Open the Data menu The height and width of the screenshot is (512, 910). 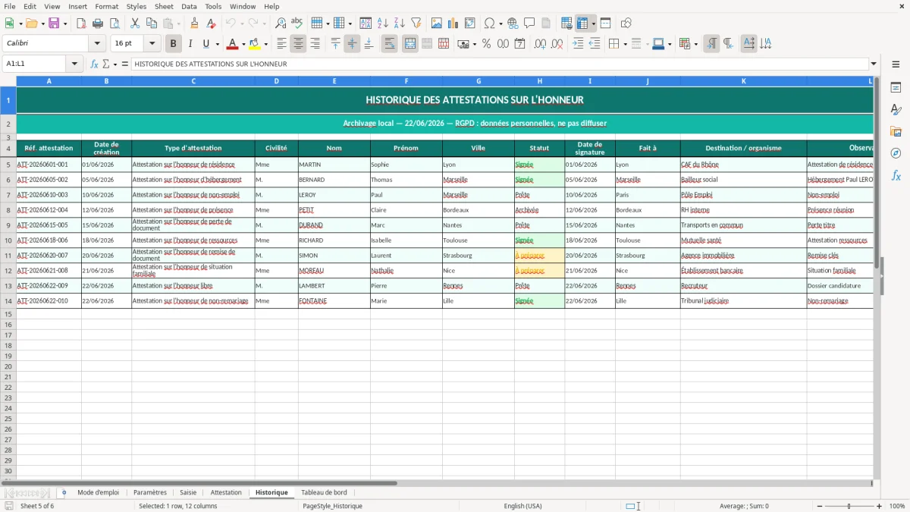click(189, 6)
